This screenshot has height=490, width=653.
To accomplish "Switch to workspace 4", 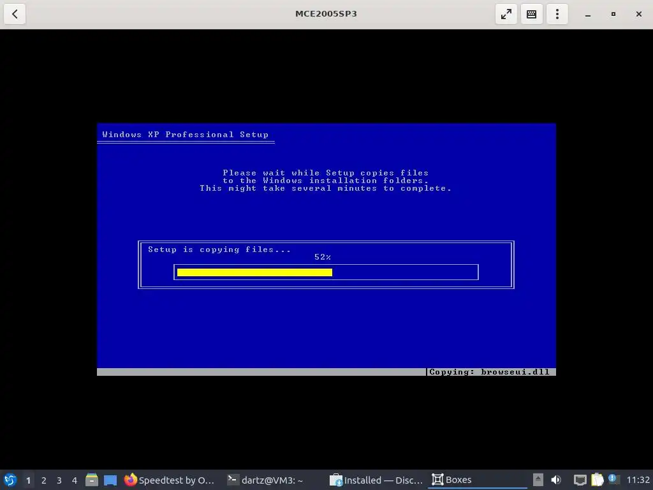I will tap(75, 480).
